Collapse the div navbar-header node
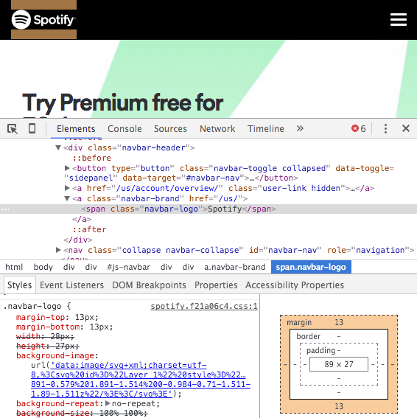Image resolution: width=417 pixels, height=418 pixels. point(58,147)
